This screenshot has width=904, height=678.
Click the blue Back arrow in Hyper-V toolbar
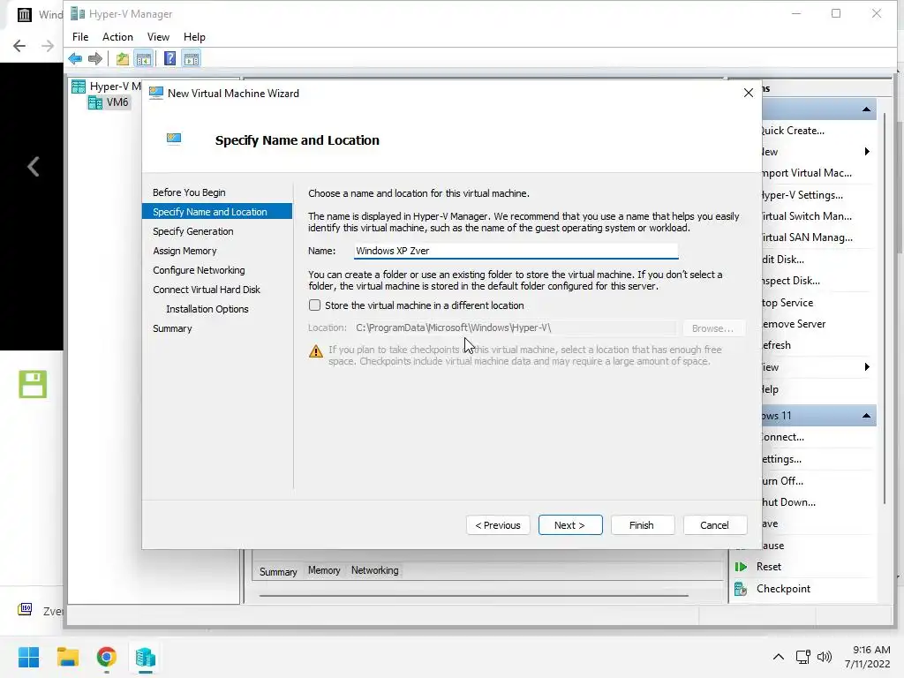[x=75, y=59]
